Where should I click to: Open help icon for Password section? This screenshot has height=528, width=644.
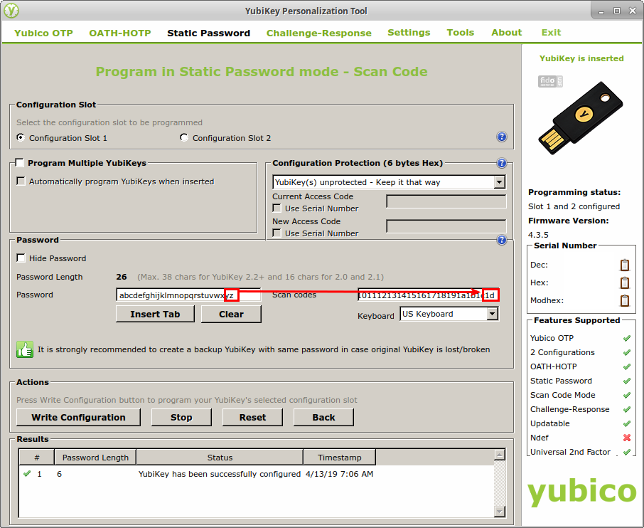[501, 241]
